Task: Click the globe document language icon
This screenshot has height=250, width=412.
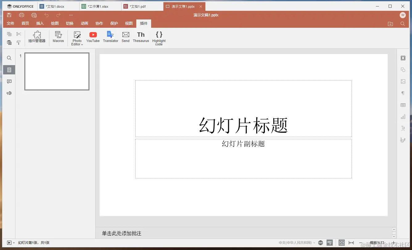Action: (321, 243)
